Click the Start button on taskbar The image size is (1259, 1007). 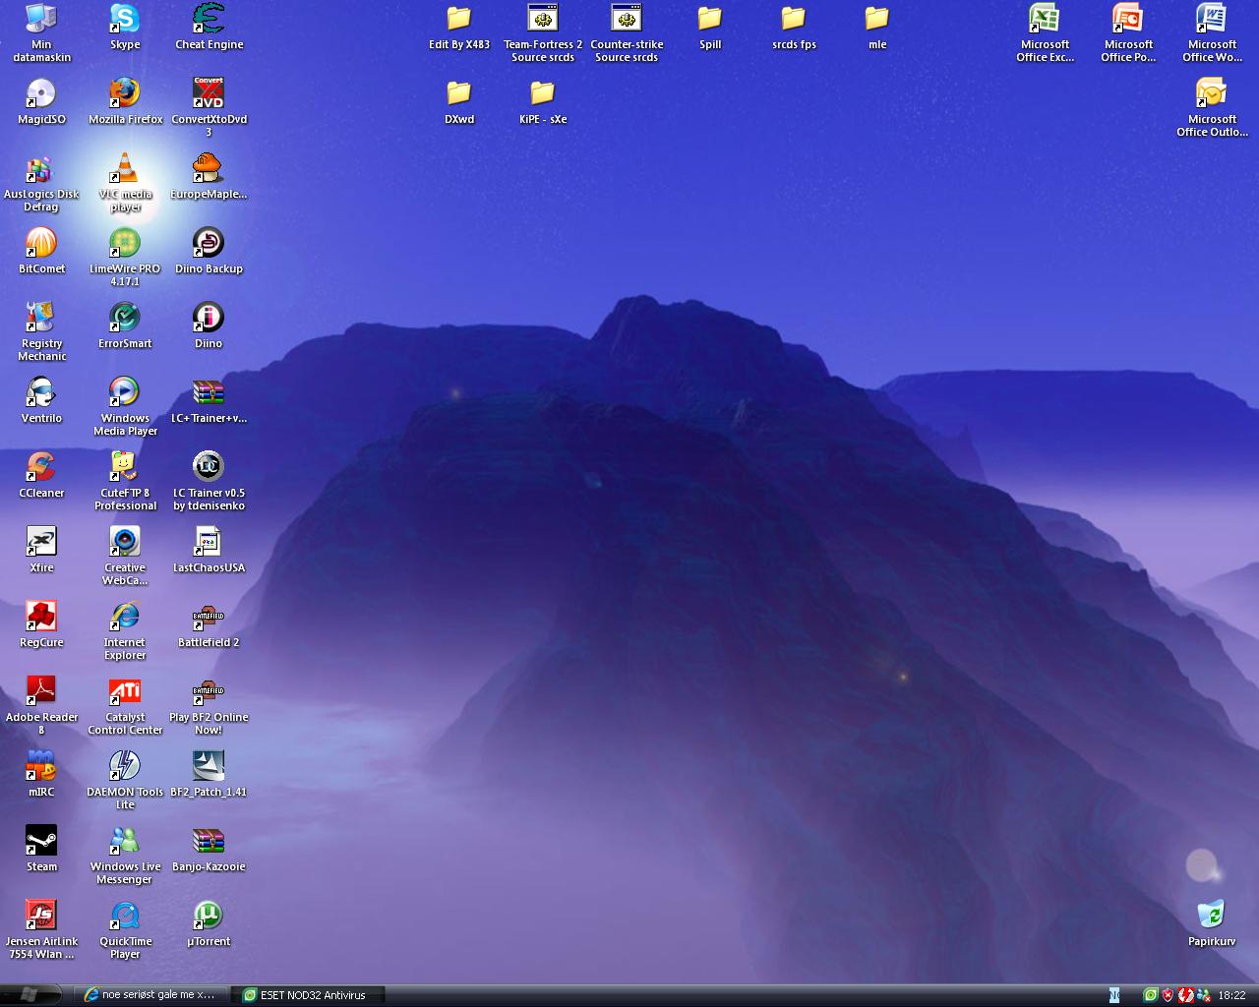[30, 995]
